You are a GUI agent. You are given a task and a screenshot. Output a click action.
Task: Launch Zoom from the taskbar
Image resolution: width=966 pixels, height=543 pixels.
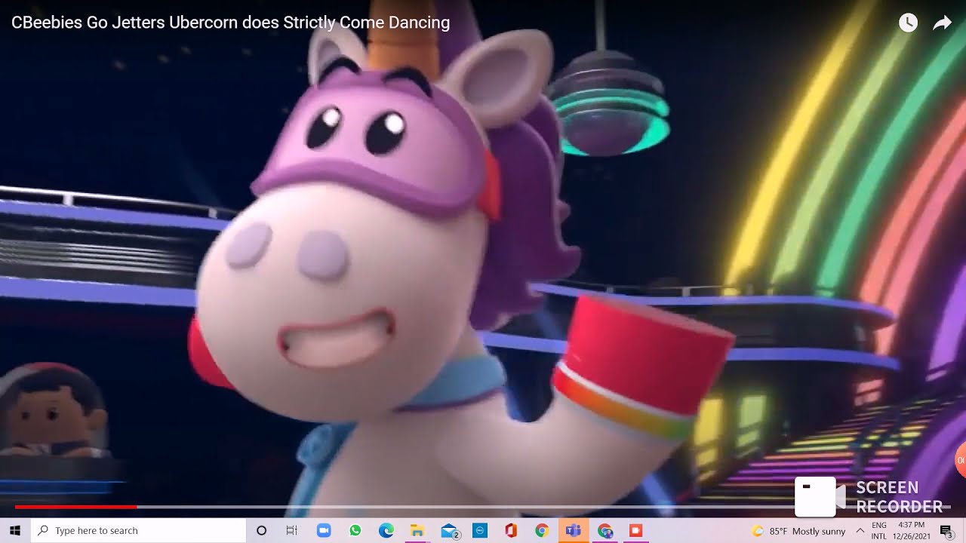point(324,531)
